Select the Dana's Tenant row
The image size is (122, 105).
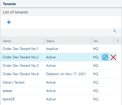coord(59,82)
